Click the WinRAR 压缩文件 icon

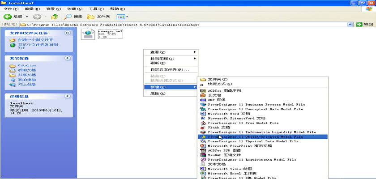tap(203, 155)
